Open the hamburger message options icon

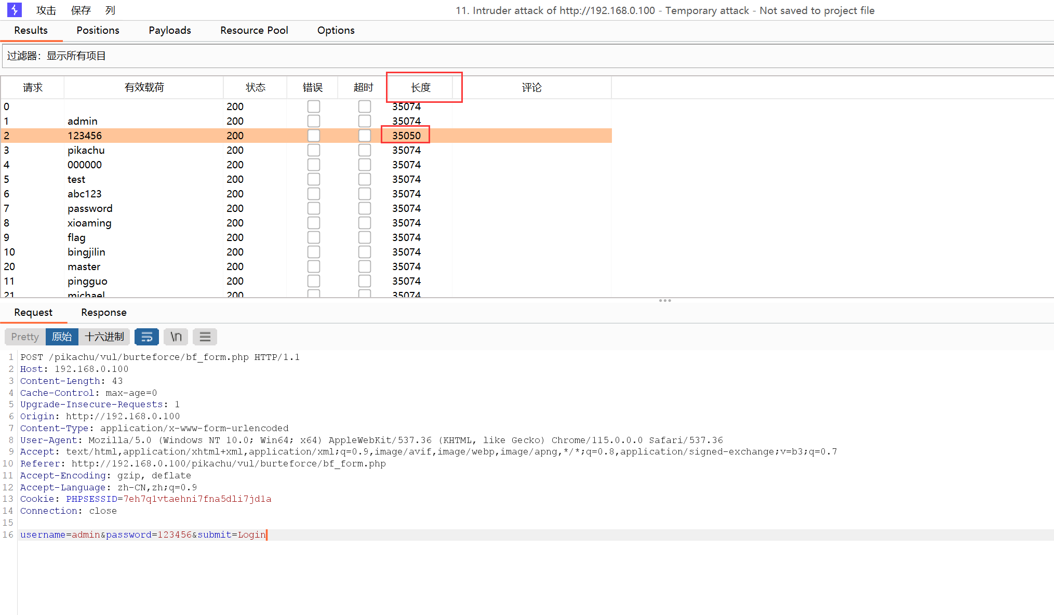(205, 337)
